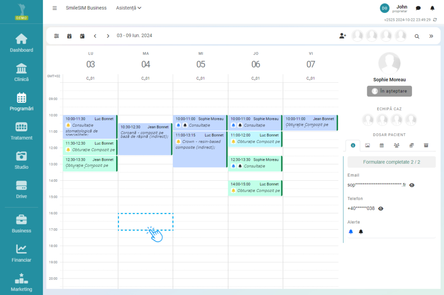Reveal the hidden email address
This screenshot has height=295, width=444.
[412, 185]
